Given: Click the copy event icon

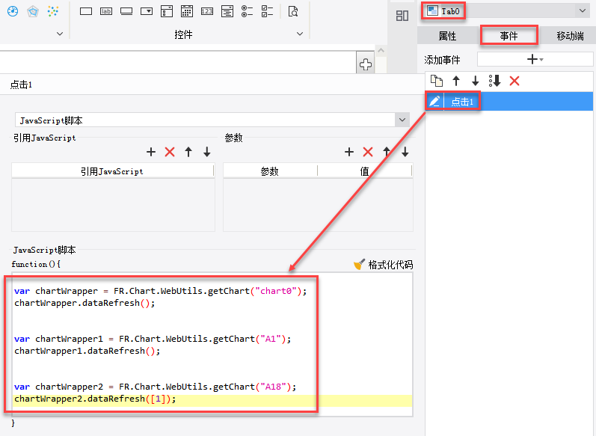Looking at the screenshot, I should click(435, 81).
